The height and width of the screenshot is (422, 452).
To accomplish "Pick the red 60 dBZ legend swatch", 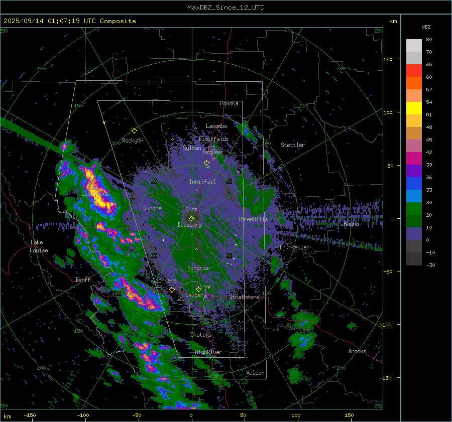I will pos(414,71).
